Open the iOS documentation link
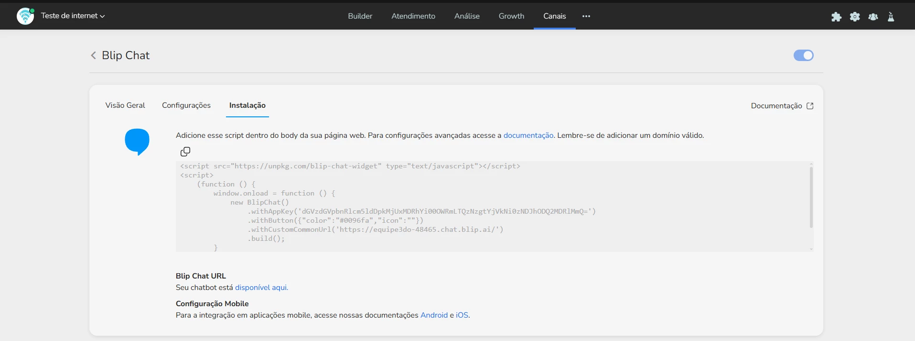915x341 pixels. pyautogui.click(x=462, y=315)
